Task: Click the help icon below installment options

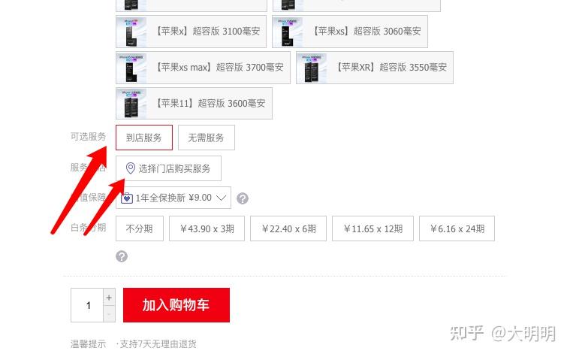Action: tap(122, 256)
